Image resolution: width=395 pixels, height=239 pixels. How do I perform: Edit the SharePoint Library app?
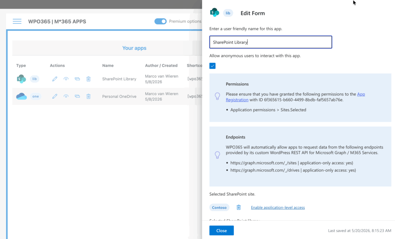click(55, 79)
